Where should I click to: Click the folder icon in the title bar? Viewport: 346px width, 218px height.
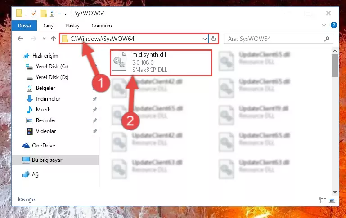point(19,13)
